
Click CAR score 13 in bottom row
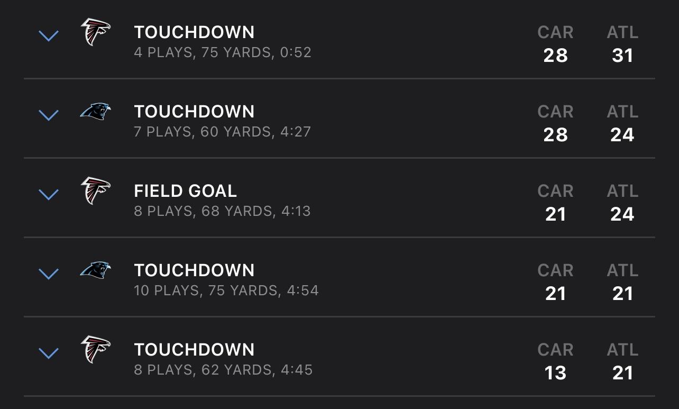(x=555, y=373)
